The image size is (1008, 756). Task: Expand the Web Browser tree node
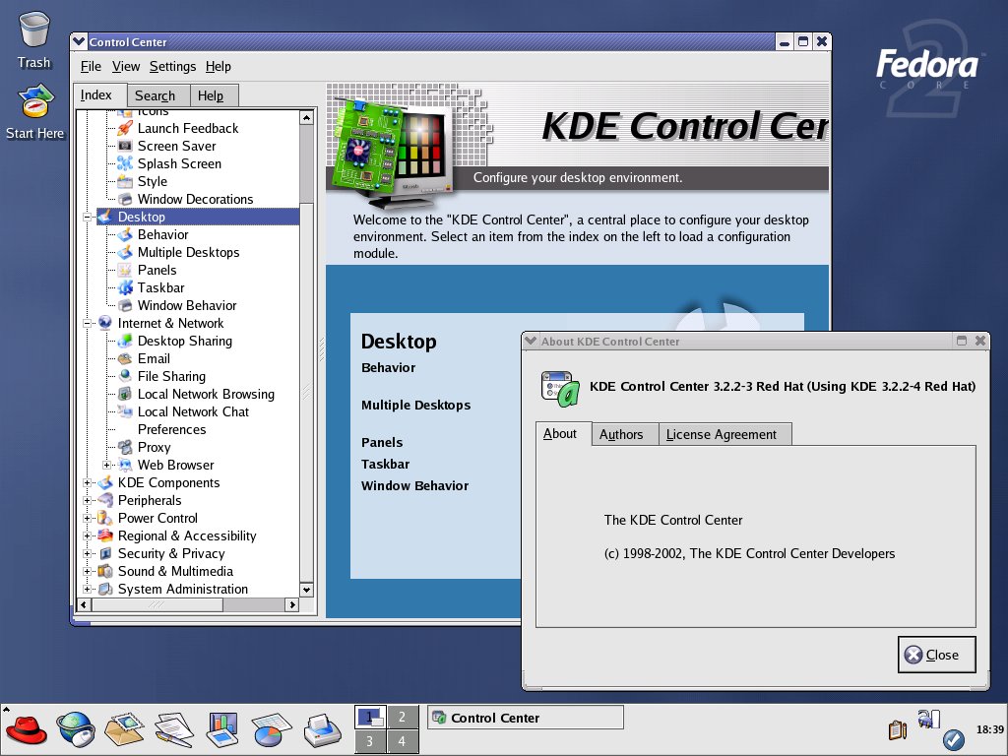tap(107, 465)
